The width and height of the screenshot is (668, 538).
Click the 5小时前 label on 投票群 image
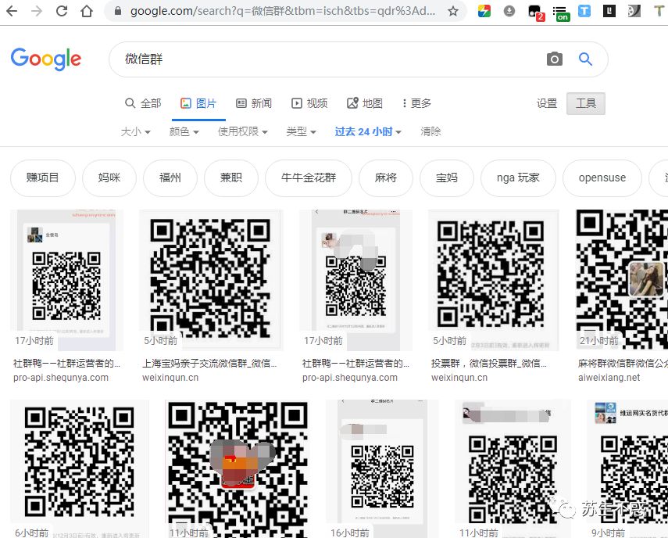(x=449, y=341)
